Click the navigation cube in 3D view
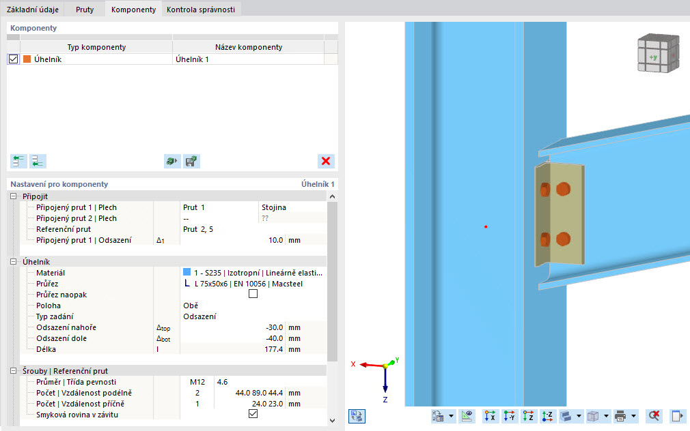Screen dimensions: 690x431 659,54
